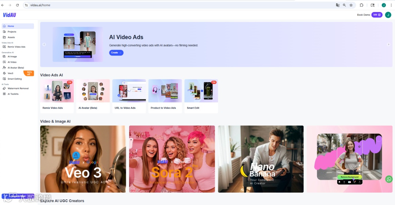
Task: Open Watermark Removal in sidebar
Action: coord(18,88)
